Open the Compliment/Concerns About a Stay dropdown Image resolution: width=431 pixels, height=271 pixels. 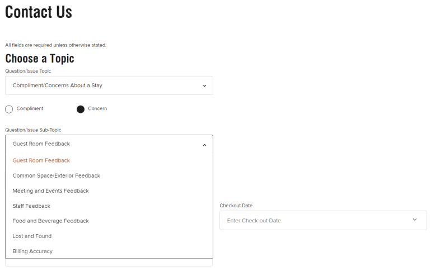(x=109, y=85)
